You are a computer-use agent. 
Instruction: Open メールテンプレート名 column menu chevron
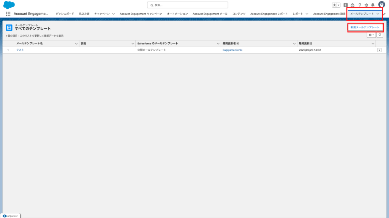click(x=76, y=44)
